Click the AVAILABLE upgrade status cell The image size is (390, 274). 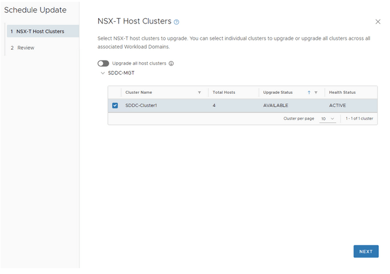277,106
